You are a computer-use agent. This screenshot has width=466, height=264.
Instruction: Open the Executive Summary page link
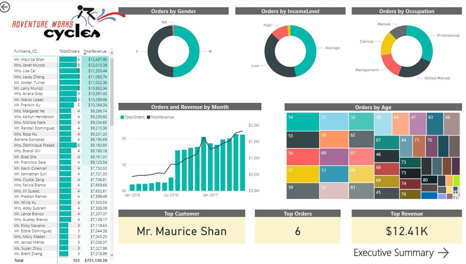point(393,253)
